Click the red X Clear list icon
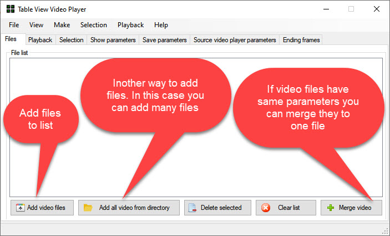Image resolution: width=390 pixels, height=236 pixels. 266,208
